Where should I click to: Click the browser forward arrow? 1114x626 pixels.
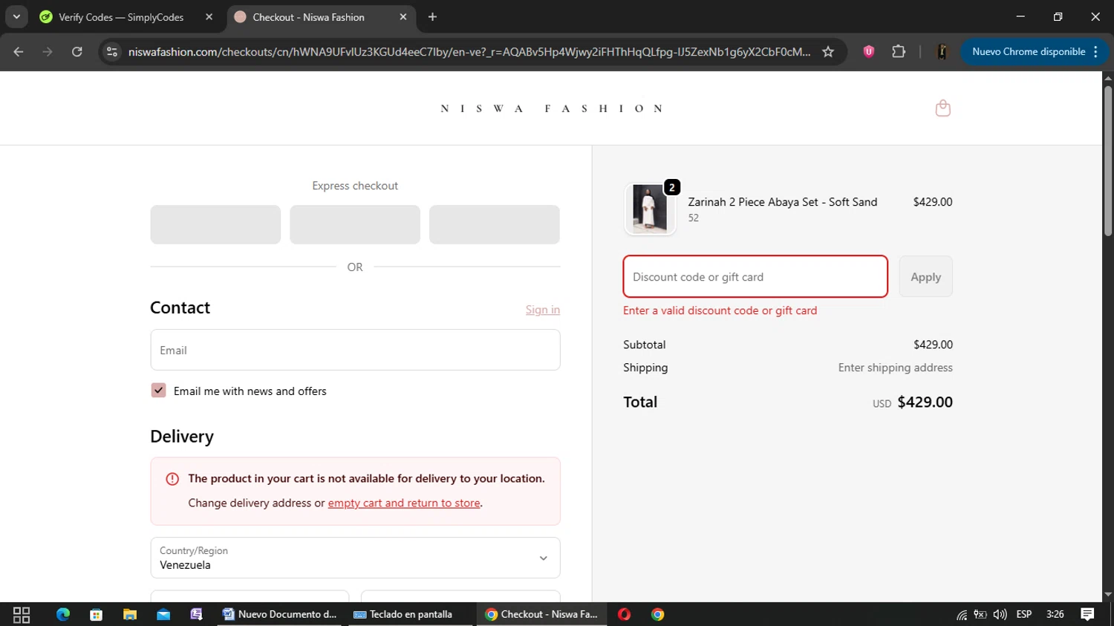[48, 52]
